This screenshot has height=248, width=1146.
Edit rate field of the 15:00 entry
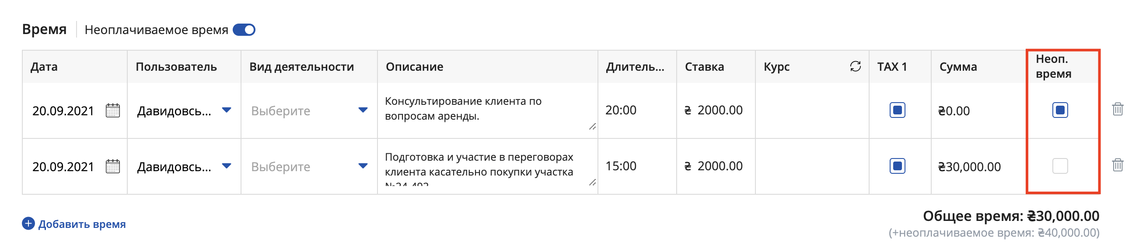(716, 166)
